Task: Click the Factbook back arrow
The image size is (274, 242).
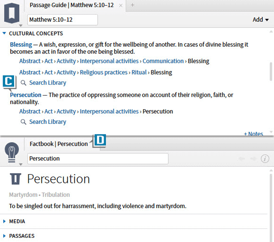Action: click(x=242, y=158)
